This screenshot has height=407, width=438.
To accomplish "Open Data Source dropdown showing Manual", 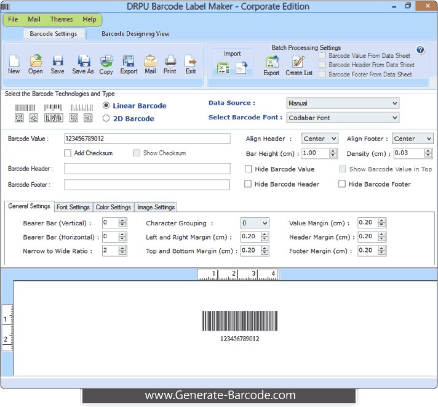I will pyautogui.click(x=343, y=103).
